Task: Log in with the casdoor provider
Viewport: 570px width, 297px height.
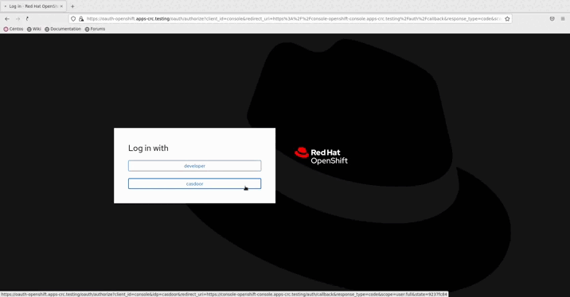Action: 194,183
